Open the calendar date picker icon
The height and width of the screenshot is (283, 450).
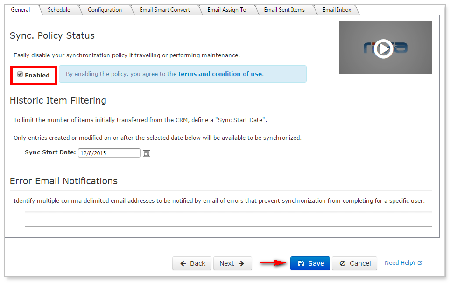tap(147, 153)
